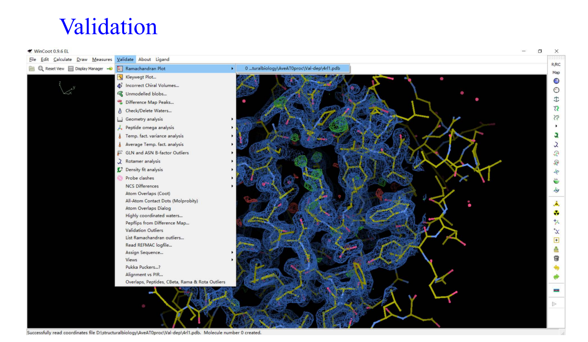Click the gray play triangle in right toolbar

(x=555, y=304)
